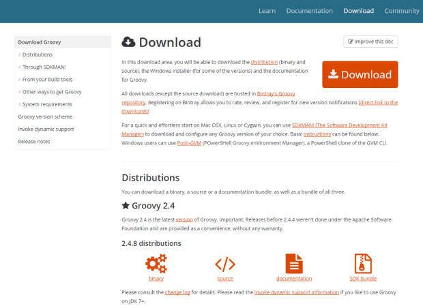Click the SDK bundle zip icon
This screenshot has height=308, width=423.
(363, 263)
